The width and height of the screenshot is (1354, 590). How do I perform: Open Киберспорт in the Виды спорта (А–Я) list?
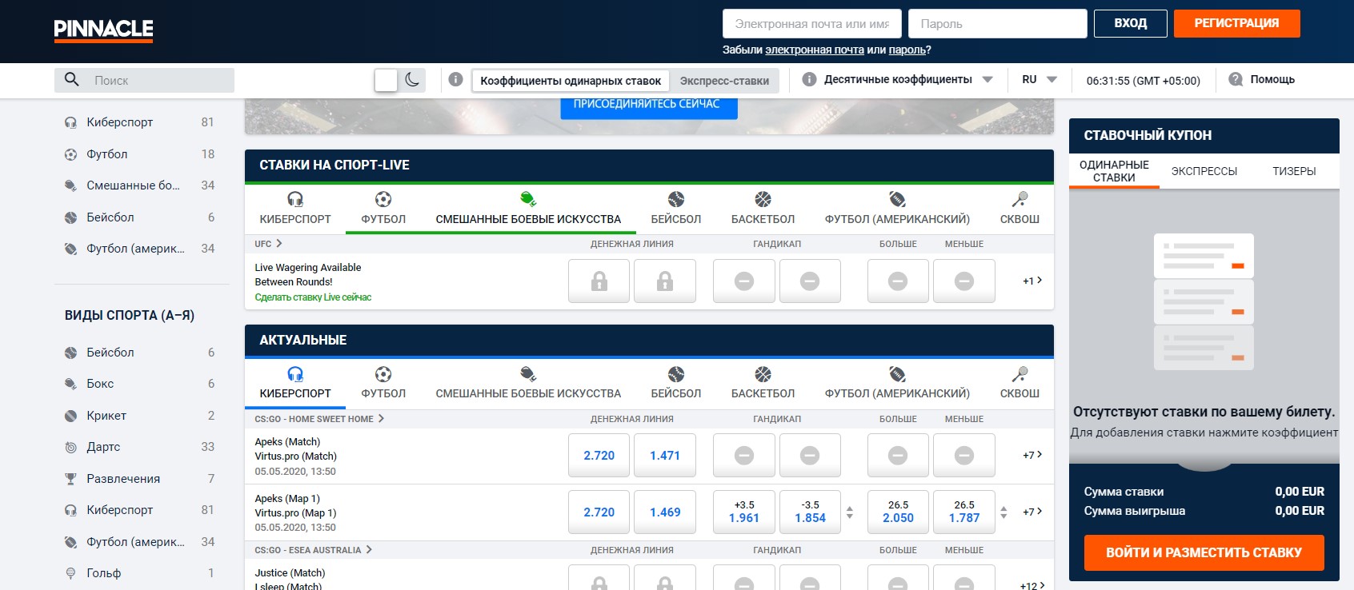pos(139,510)
